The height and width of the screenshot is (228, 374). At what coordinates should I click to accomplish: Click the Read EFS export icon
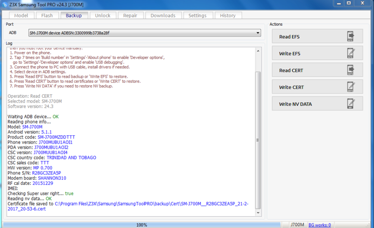point(350,37)
